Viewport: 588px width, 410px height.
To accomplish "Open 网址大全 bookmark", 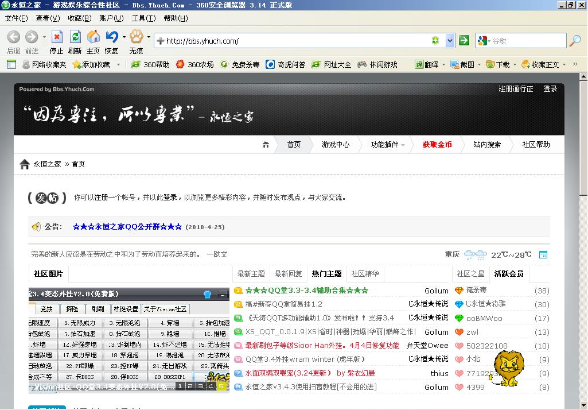I will point(331,64).
